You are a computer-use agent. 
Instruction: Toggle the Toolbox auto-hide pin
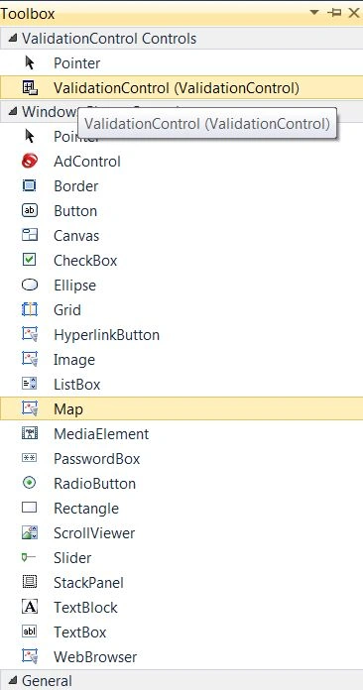point(334,13)
